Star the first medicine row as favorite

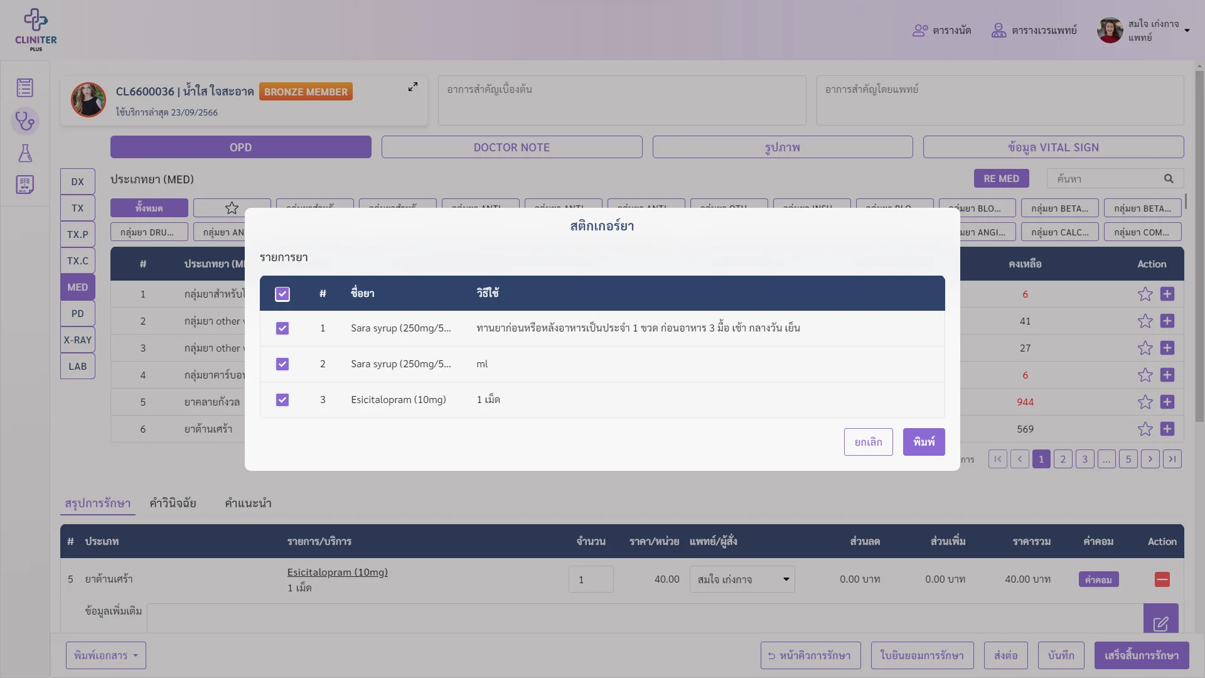click(1145, 294)
